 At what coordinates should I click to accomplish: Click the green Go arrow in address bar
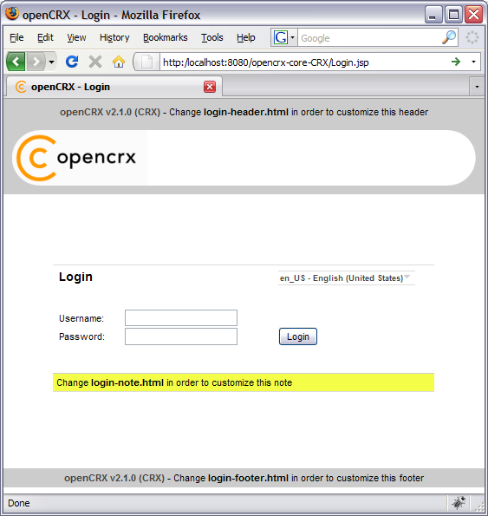point(456,62)
